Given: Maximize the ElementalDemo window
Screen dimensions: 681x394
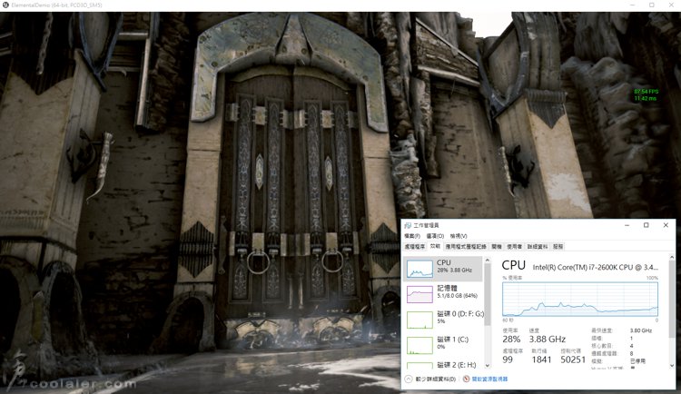Looking at the screenshot, I should click(652, 5).
